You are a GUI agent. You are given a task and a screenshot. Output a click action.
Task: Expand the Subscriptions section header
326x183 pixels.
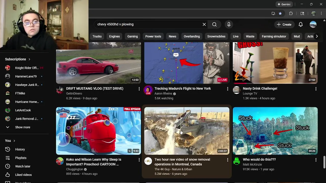click(x=18, y=59)
